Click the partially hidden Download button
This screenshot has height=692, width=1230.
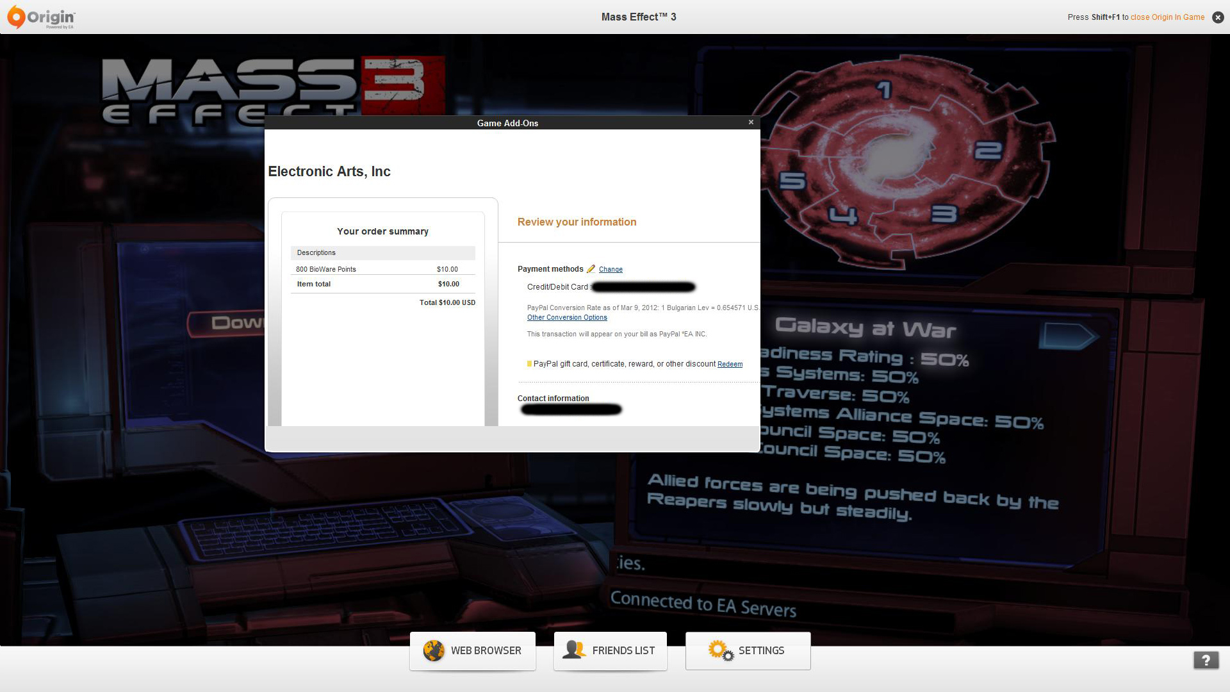click(x=227, y=324)
